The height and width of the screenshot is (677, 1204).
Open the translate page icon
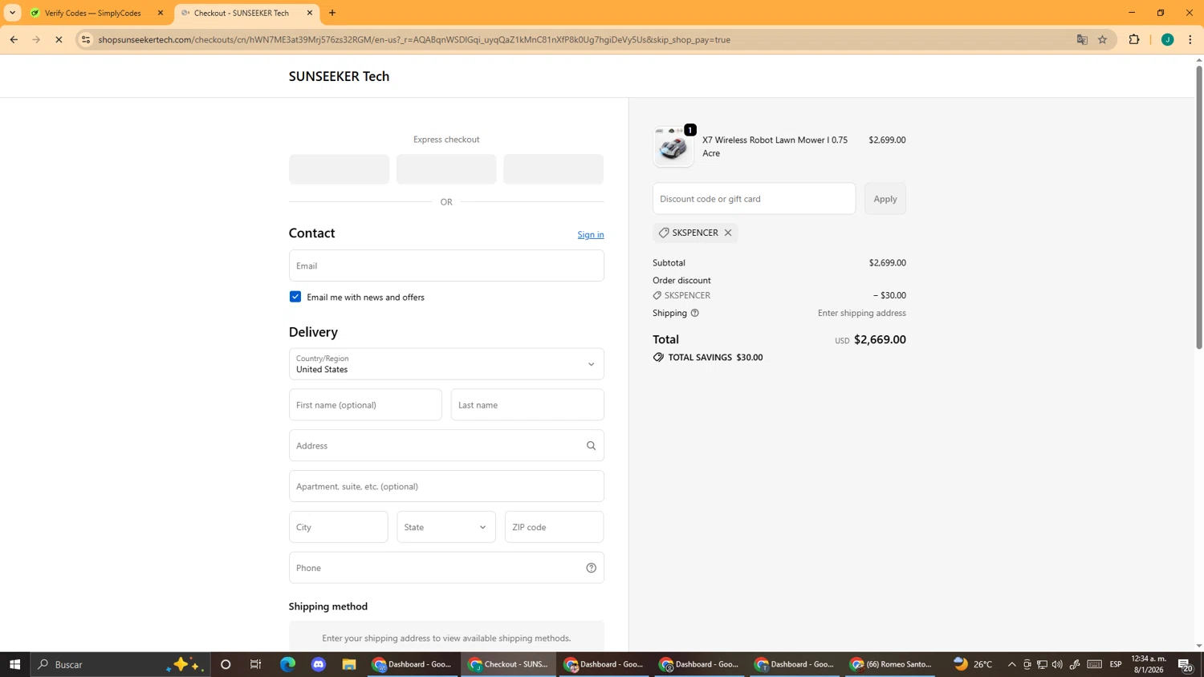[1082, 39]
